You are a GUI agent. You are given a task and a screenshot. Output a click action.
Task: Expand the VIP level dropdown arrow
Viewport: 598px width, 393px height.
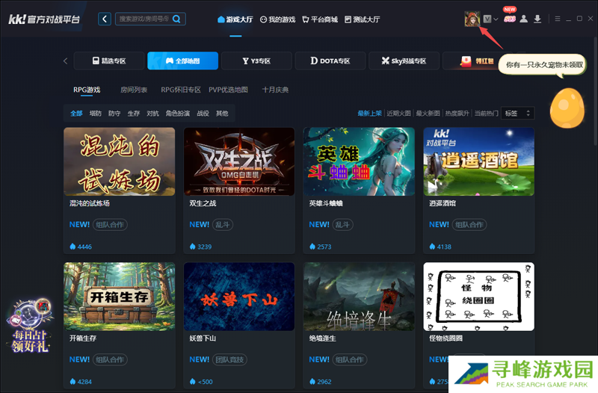click(x=496, y=19)
